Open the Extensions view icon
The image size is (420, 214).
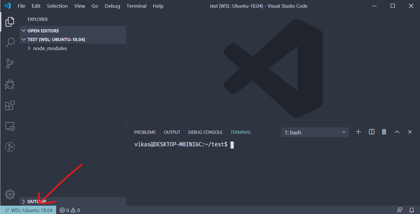(10, 105)
